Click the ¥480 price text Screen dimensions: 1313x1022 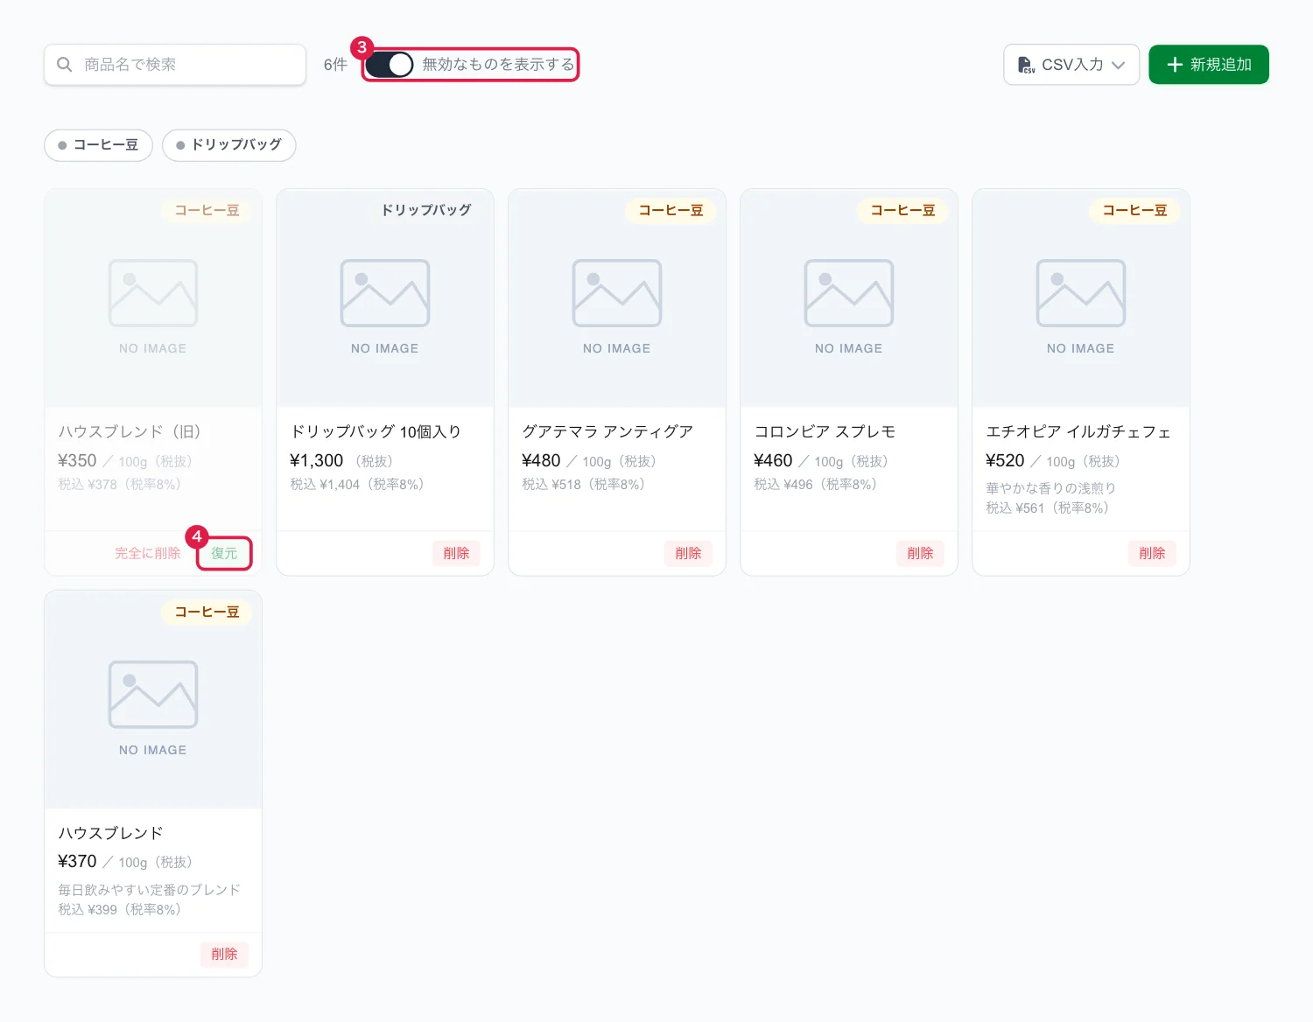click(x=541, y=461)
